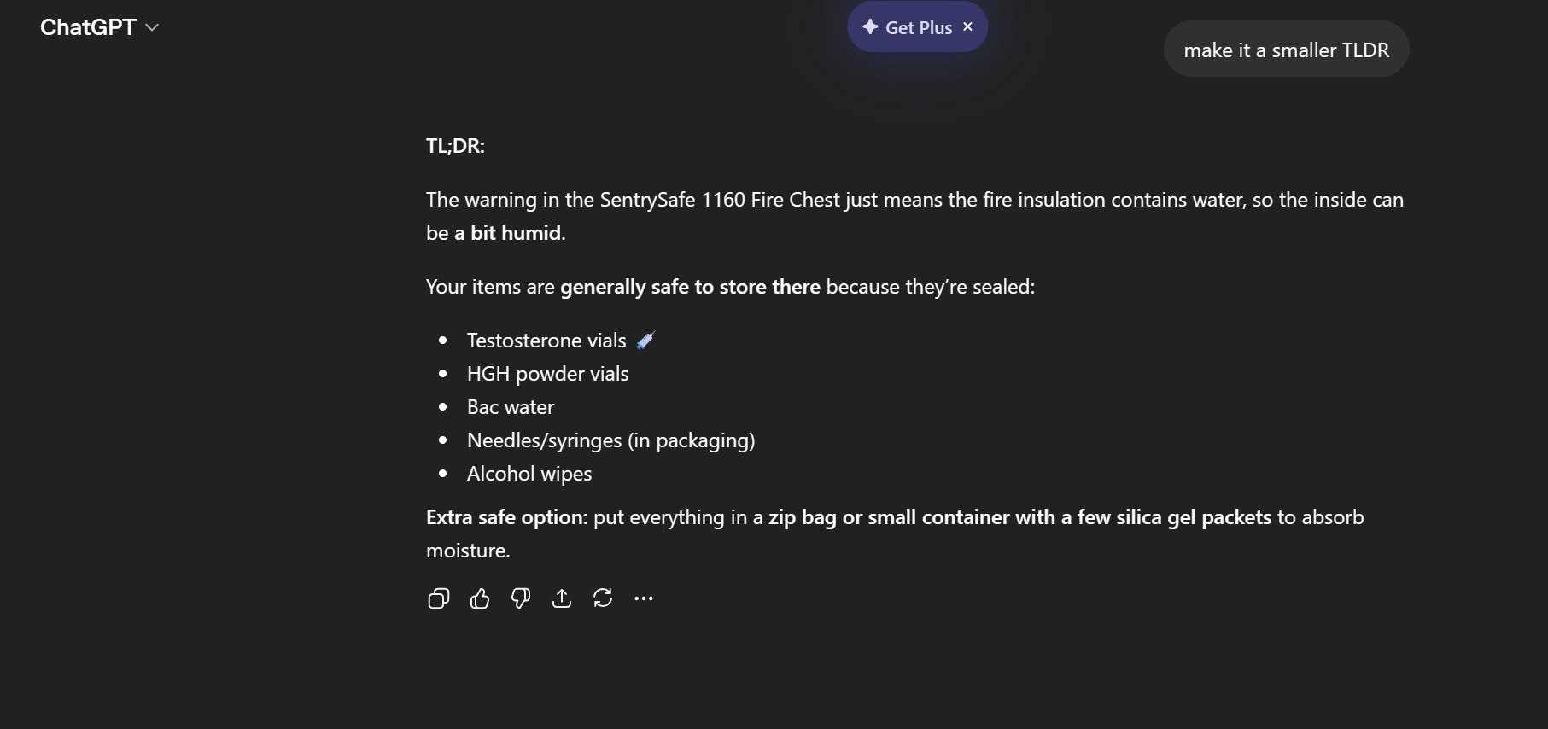This screenshot has width=1548, height=729.
Task: Dismiss the Get Plus banner
Action: click(x=967, y=27)
